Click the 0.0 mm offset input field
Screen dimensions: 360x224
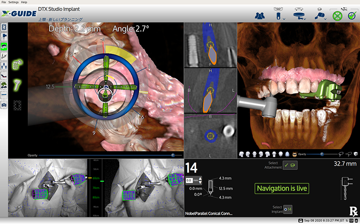[191, 180]
